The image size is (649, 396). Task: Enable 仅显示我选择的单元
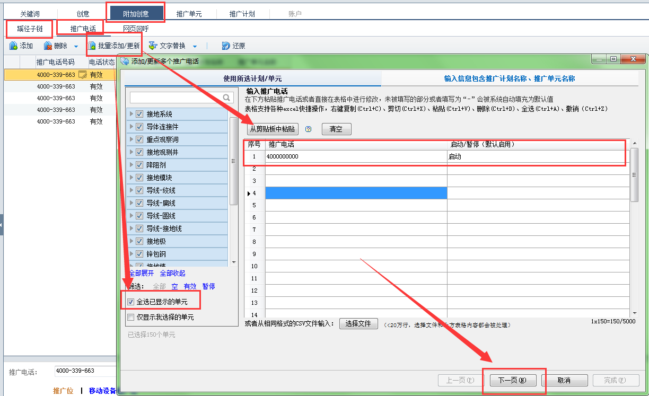131,318
